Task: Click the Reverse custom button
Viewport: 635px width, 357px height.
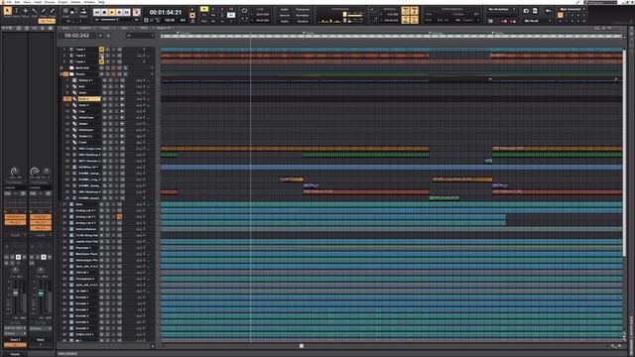Action: click(303, 21)
